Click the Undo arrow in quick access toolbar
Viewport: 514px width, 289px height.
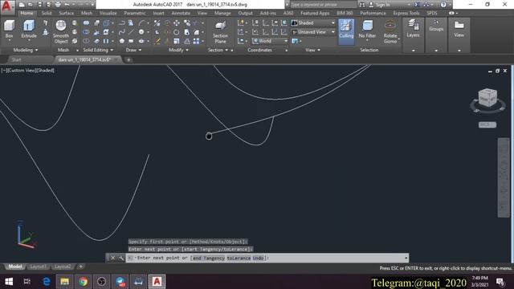tap(67, 5)
